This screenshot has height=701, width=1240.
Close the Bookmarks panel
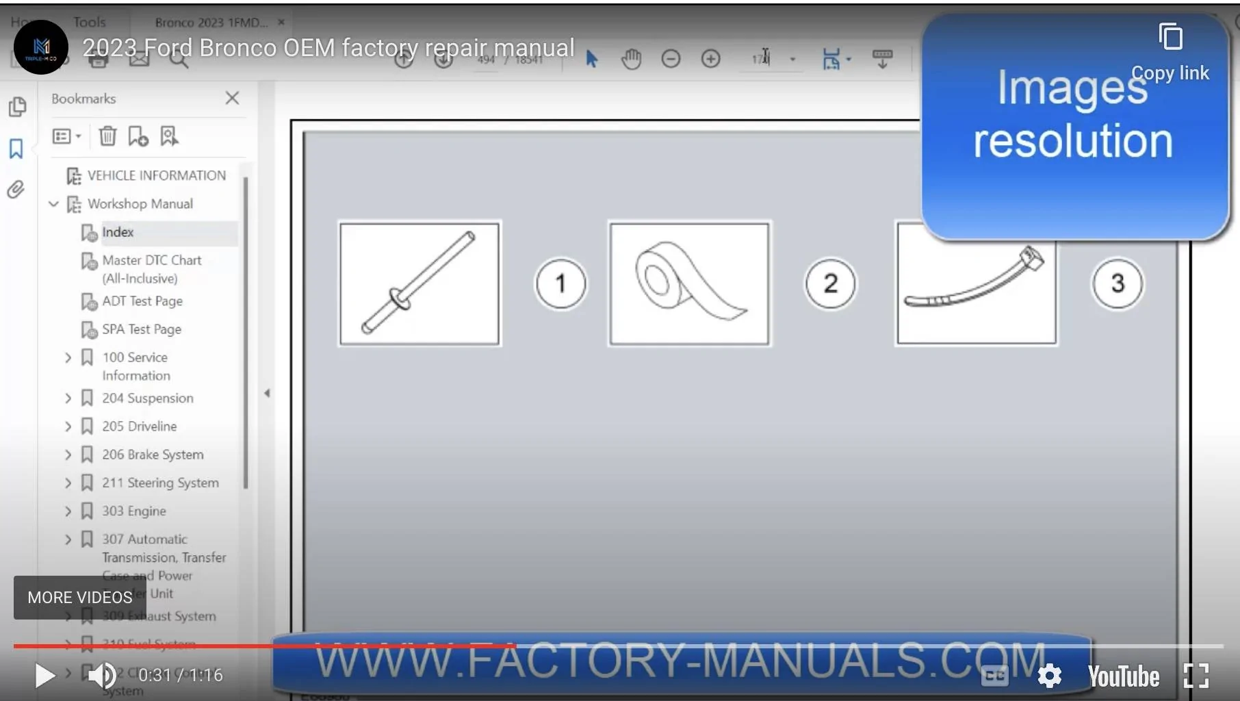[233, 98]
